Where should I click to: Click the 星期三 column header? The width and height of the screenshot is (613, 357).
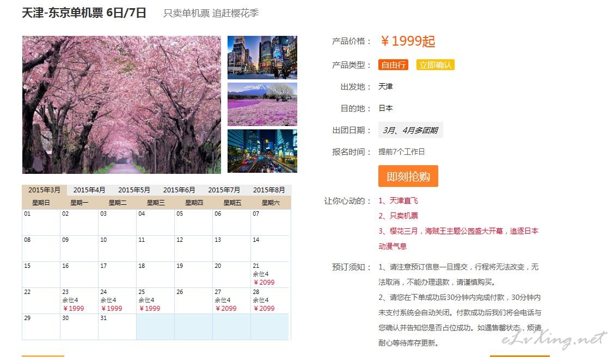click(156, 203)
